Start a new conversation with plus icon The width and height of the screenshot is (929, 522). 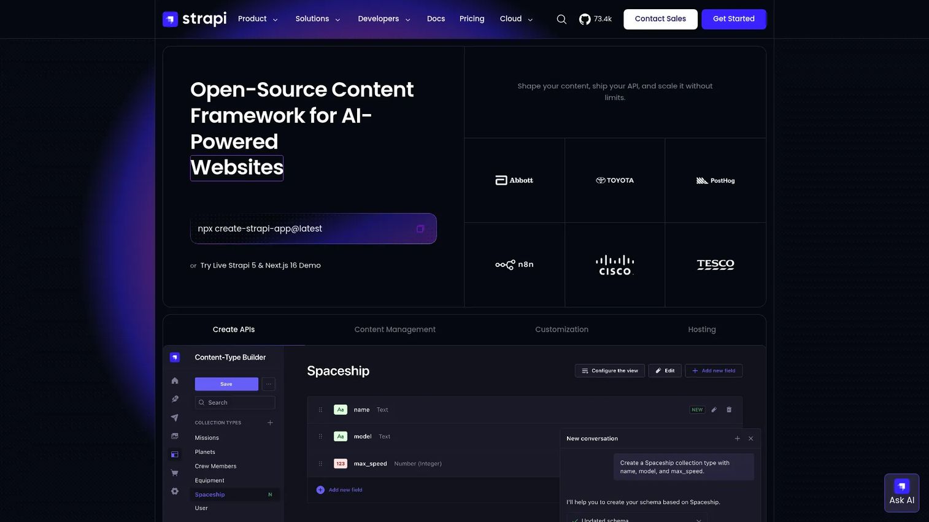[738, 439]
